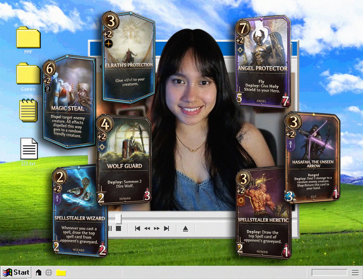Open the yellow folder icon in the taskbar

click(x=61, y=273)
